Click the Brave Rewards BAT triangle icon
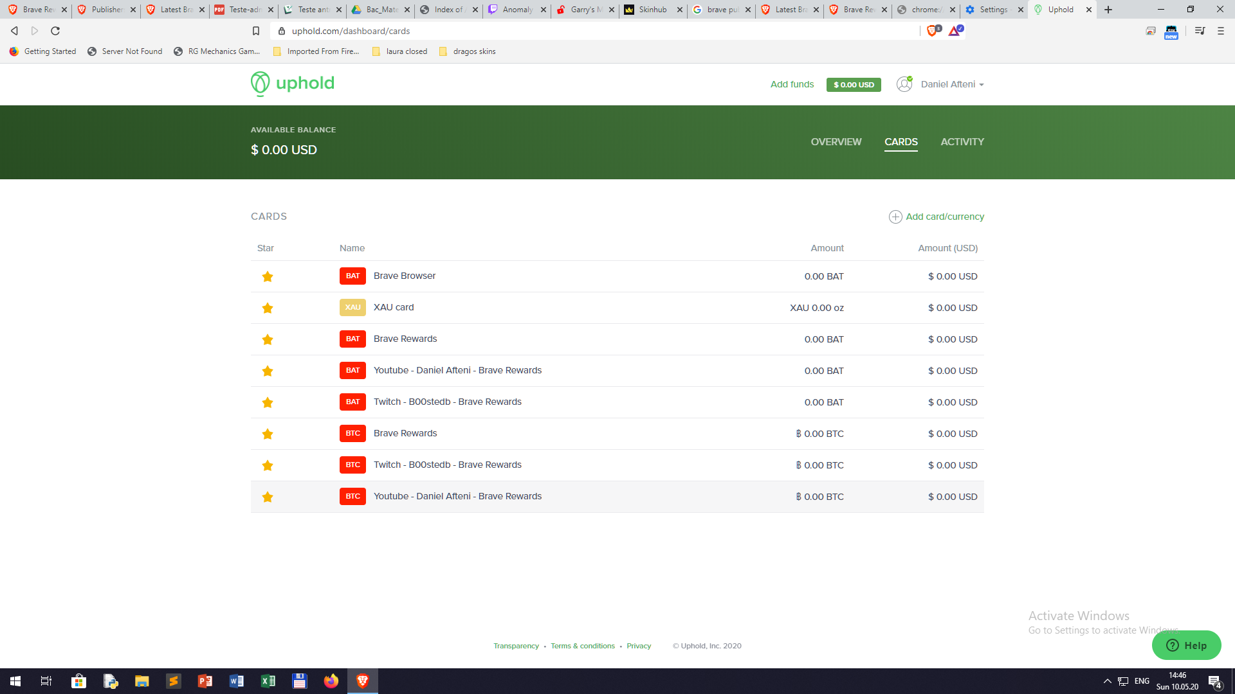The height and width of the screenshot is (694, 1235). (x=955, y=31)
